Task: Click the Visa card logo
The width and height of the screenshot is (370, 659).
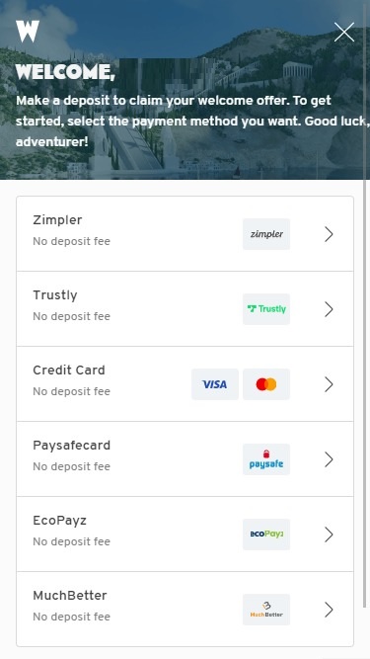Action: coord(215,384)
